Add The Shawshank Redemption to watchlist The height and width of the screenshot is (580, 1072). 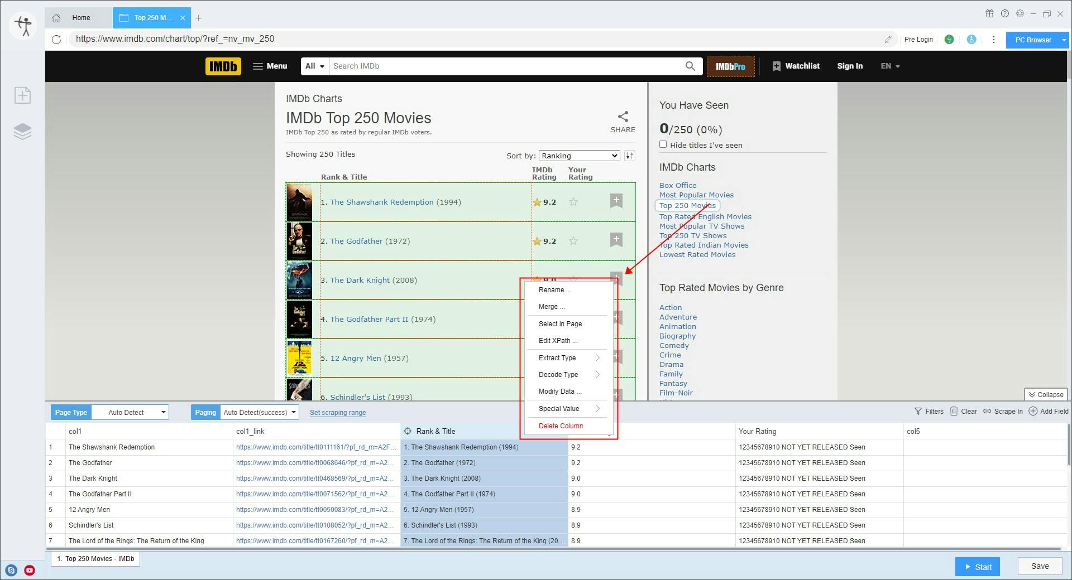(616, 201)
